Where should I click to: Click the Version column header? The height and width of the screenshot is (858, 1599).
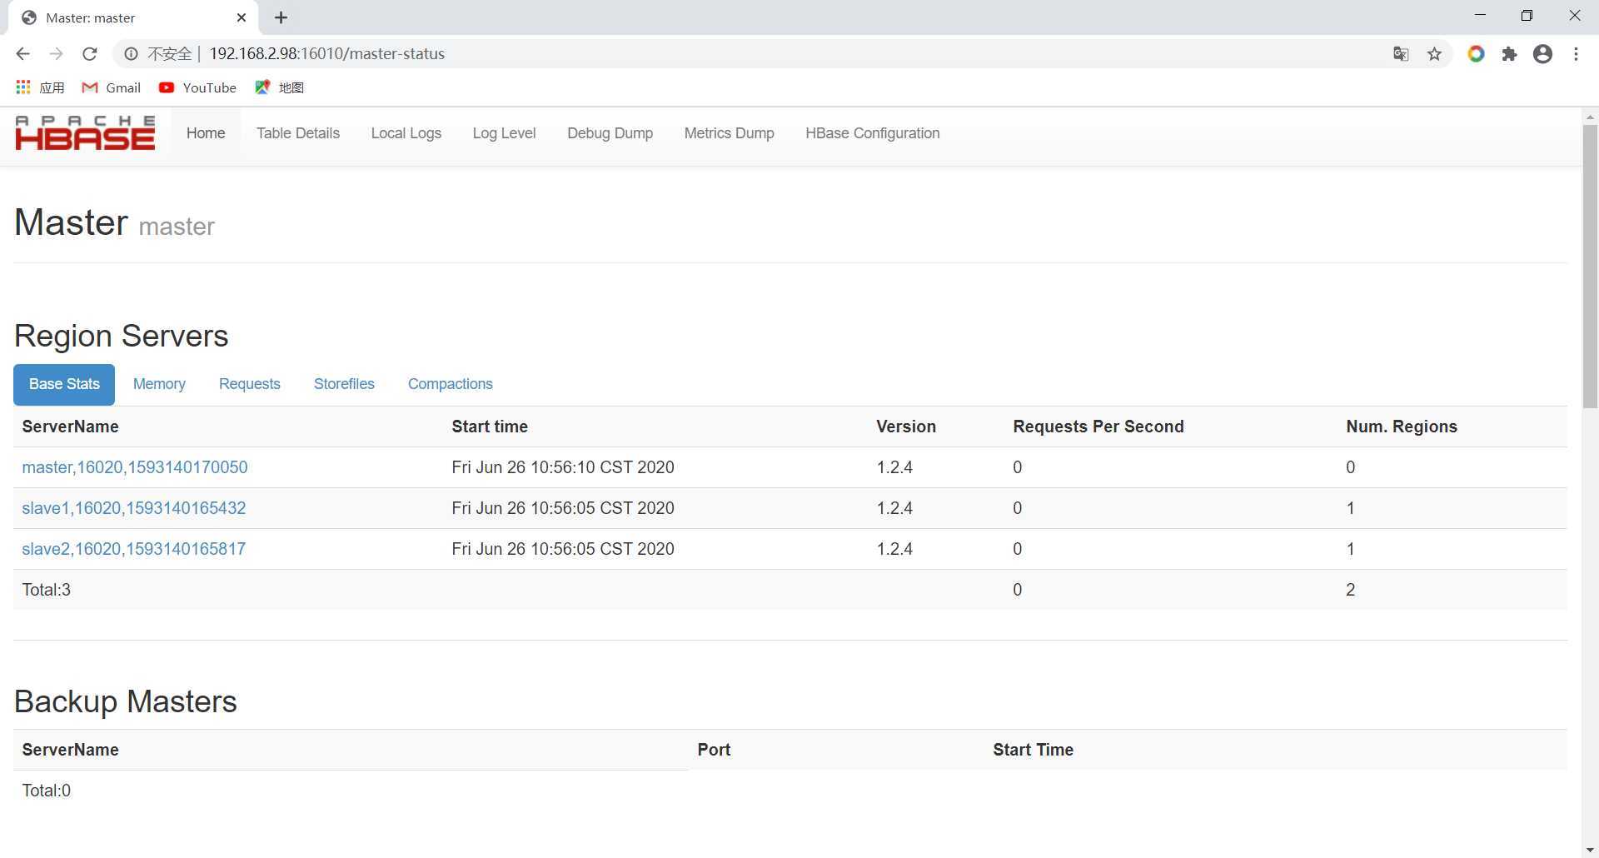click(906, 427)
